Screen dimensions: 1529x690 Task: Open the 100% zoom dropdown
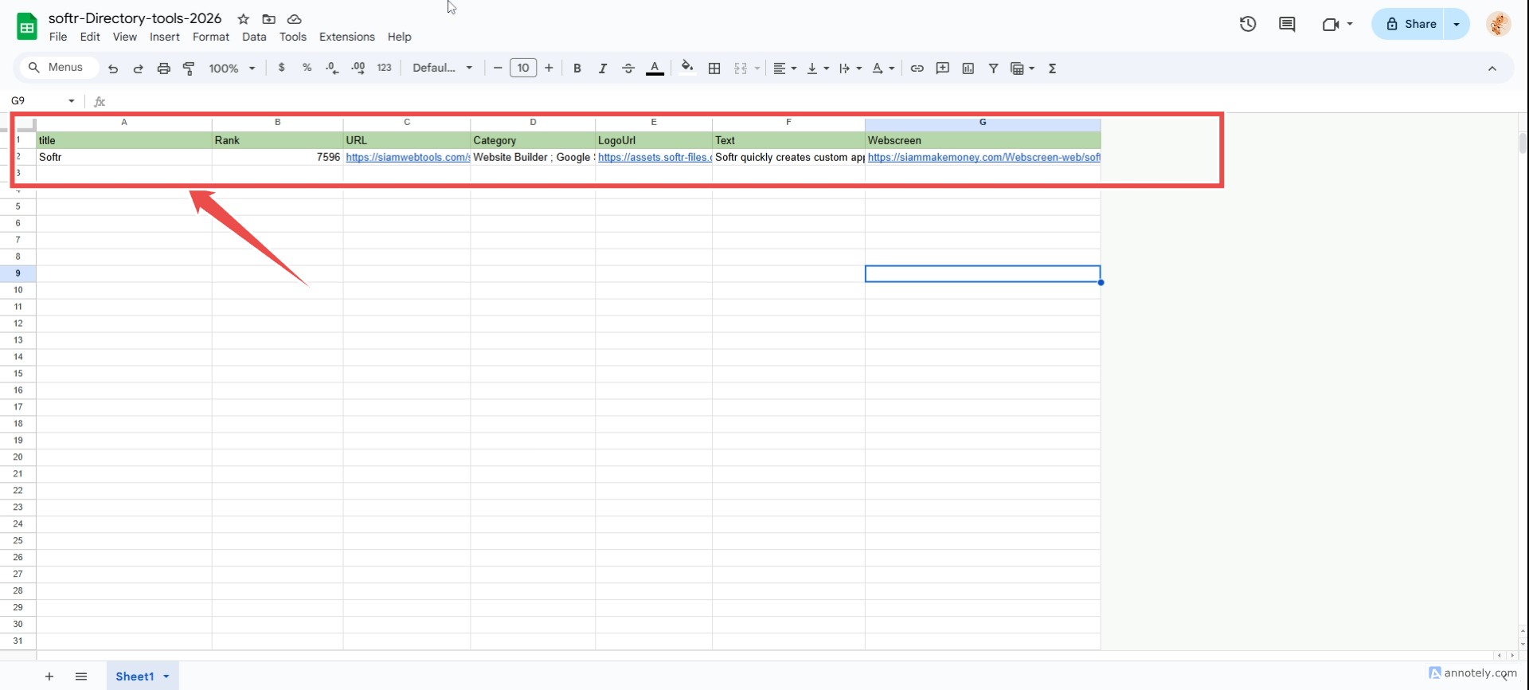(232, 69)
